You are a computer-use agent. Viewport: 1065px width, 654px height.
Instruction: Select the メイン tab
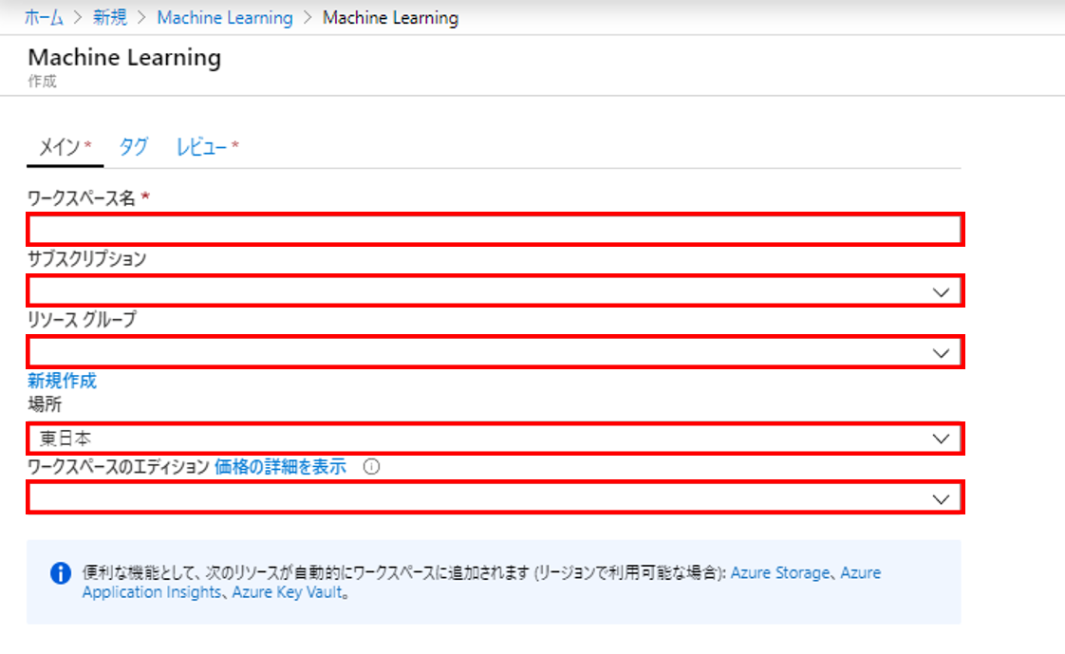click(x=59, y=147)
